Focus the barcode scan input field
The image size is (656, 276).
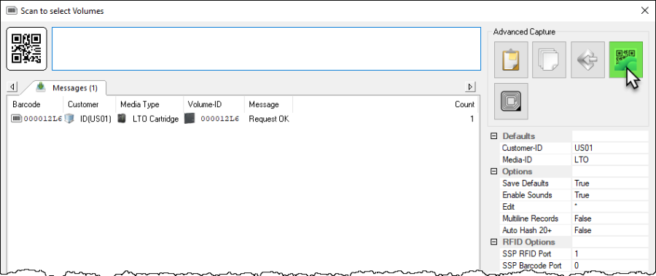pyautogui.click(x=266, y=49)
